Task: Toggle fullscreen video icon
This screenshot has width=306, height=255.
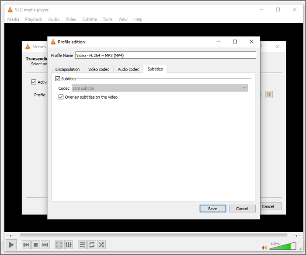Action: click(59, 245)
